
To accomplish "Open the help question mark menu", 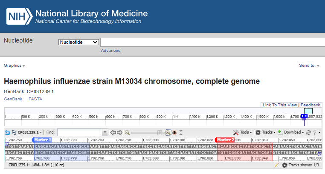I will pos(315,132).
